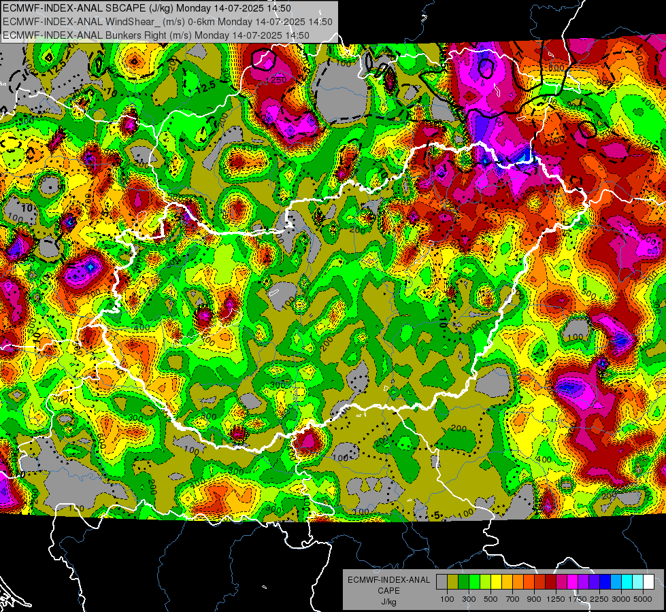Click the legend tick label 300

point(469,599)
